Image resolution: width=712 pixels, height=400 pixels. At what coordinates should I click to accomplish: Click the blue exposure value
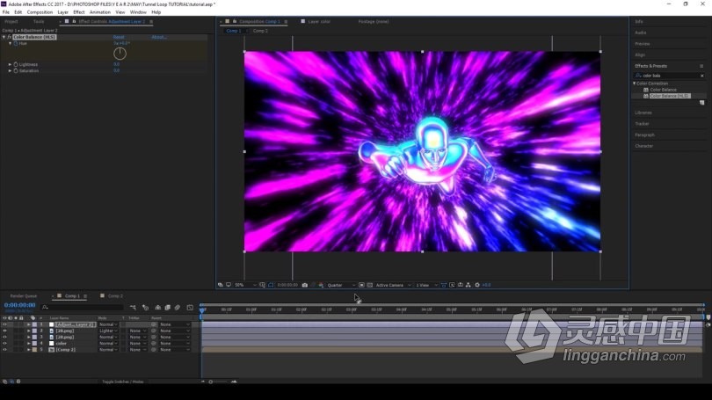486,285
